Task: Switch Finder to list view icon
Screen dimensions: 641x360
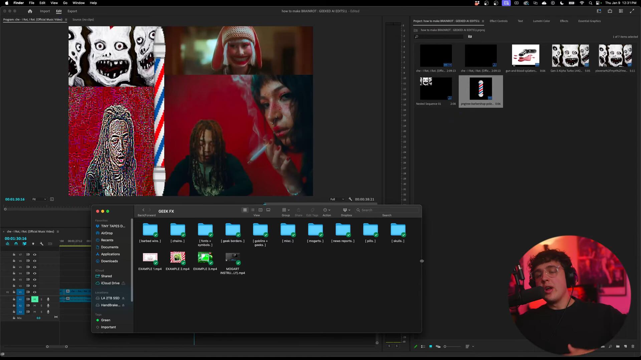Action: tap(253, 210)
